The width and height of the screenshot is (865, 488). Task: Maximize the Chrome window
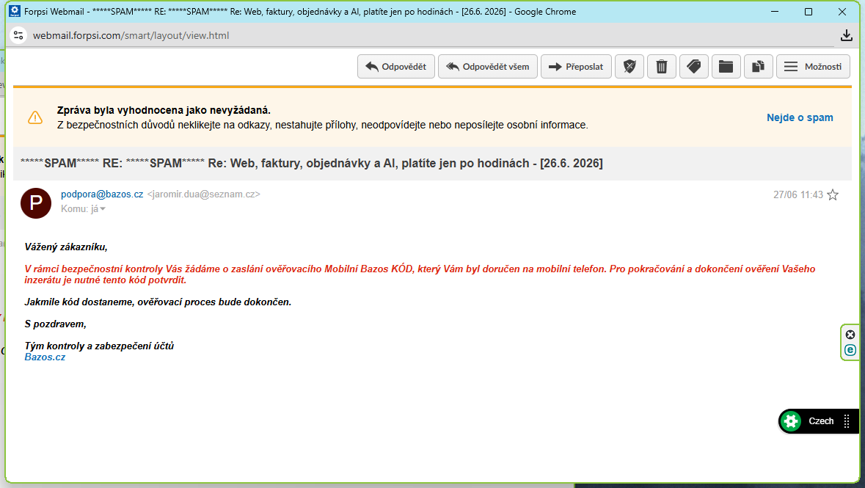pyautogui.click(x=809, y=12)
